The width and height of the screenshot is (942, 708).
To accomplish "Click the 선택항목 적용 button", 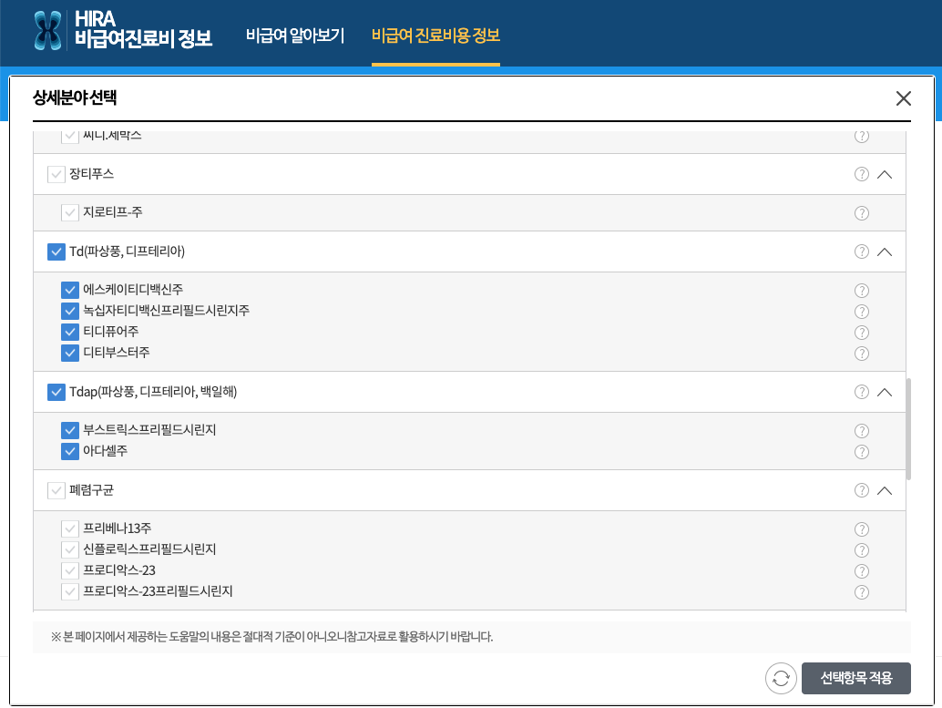I will [x=855, y=678].
